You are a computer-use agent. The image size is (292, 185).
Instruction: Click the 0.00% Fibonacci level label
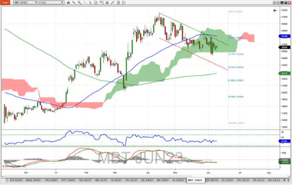pyautogui.click(x=235, y=12)
